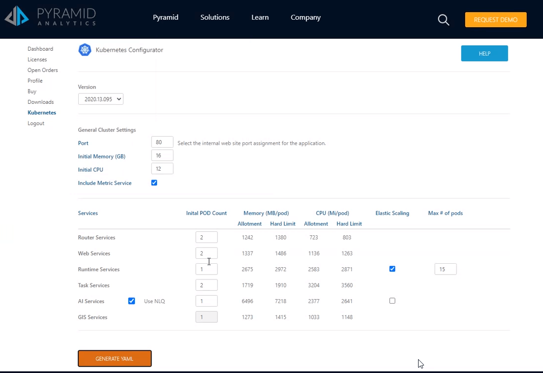The image size is (543, 373).
Task: Click the Initial CPU input field
Action: click(162, 169)
